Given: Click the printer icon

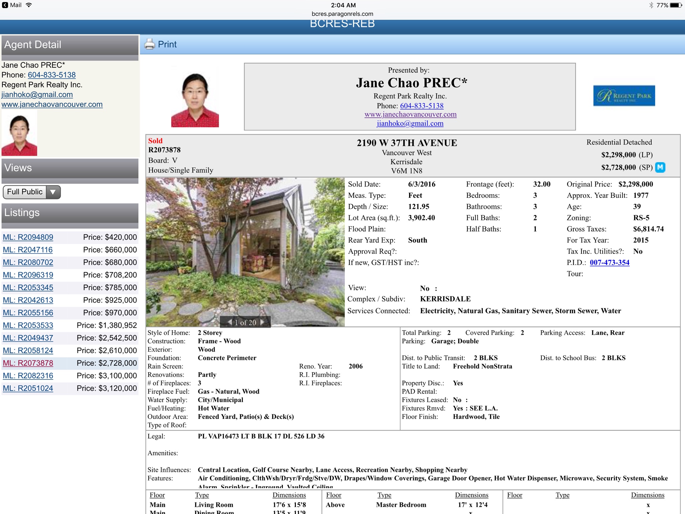Looking at the screenshot, I should [x=149, y=44].
